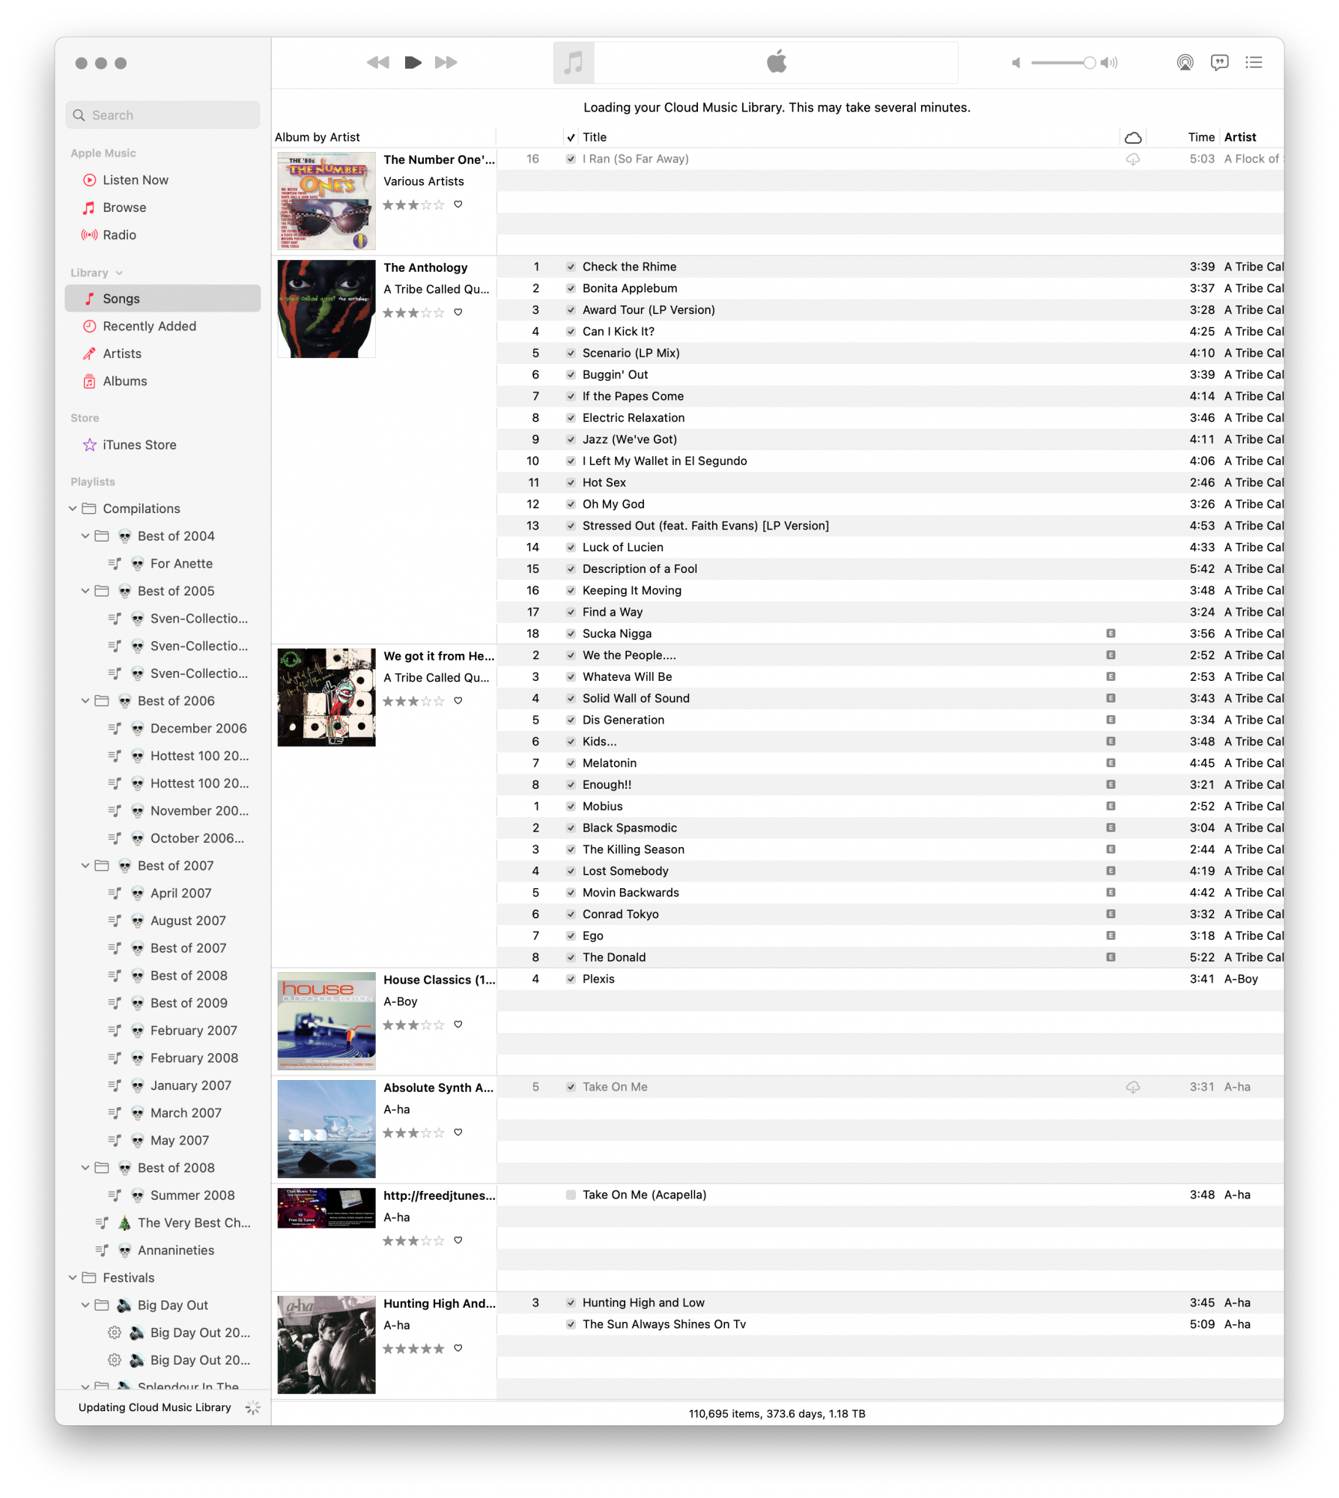This screenshot has width=1339, height=1498.
Task: Love The Anthology album heart icon
Action: 458,312
